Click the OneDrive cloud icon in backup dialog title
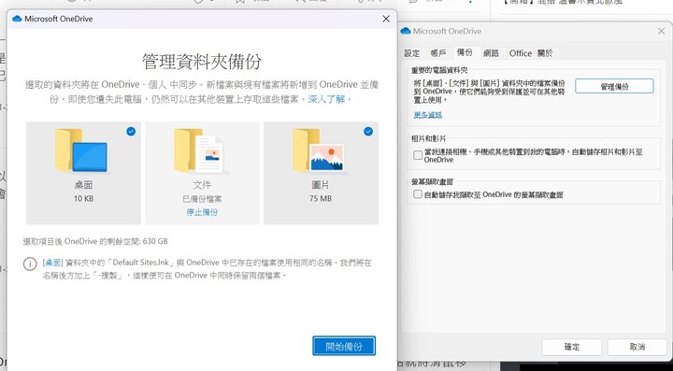The width and height of the screenshot is (673, 371). [17, 19]
